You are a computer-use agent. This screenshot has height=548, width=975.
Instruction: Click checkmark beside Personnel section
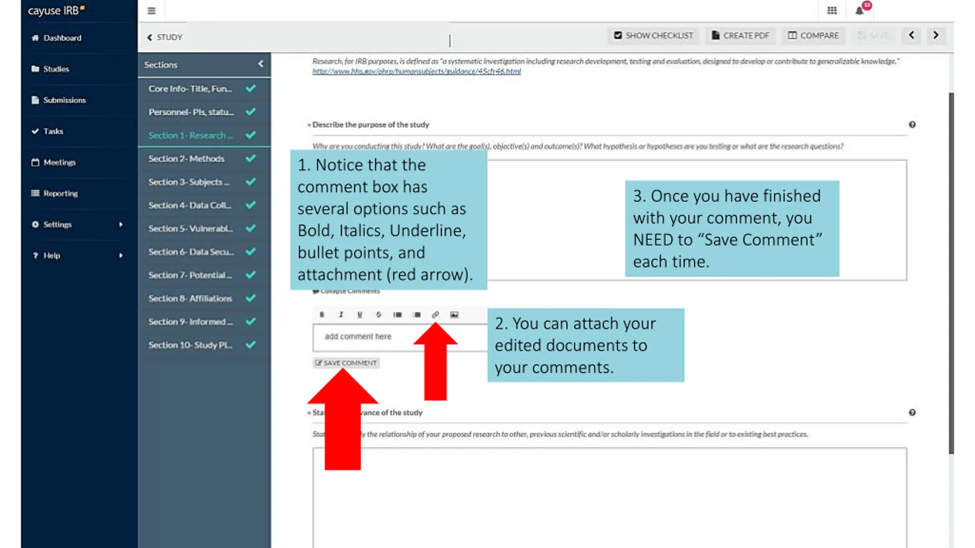[x=251, y=111]
